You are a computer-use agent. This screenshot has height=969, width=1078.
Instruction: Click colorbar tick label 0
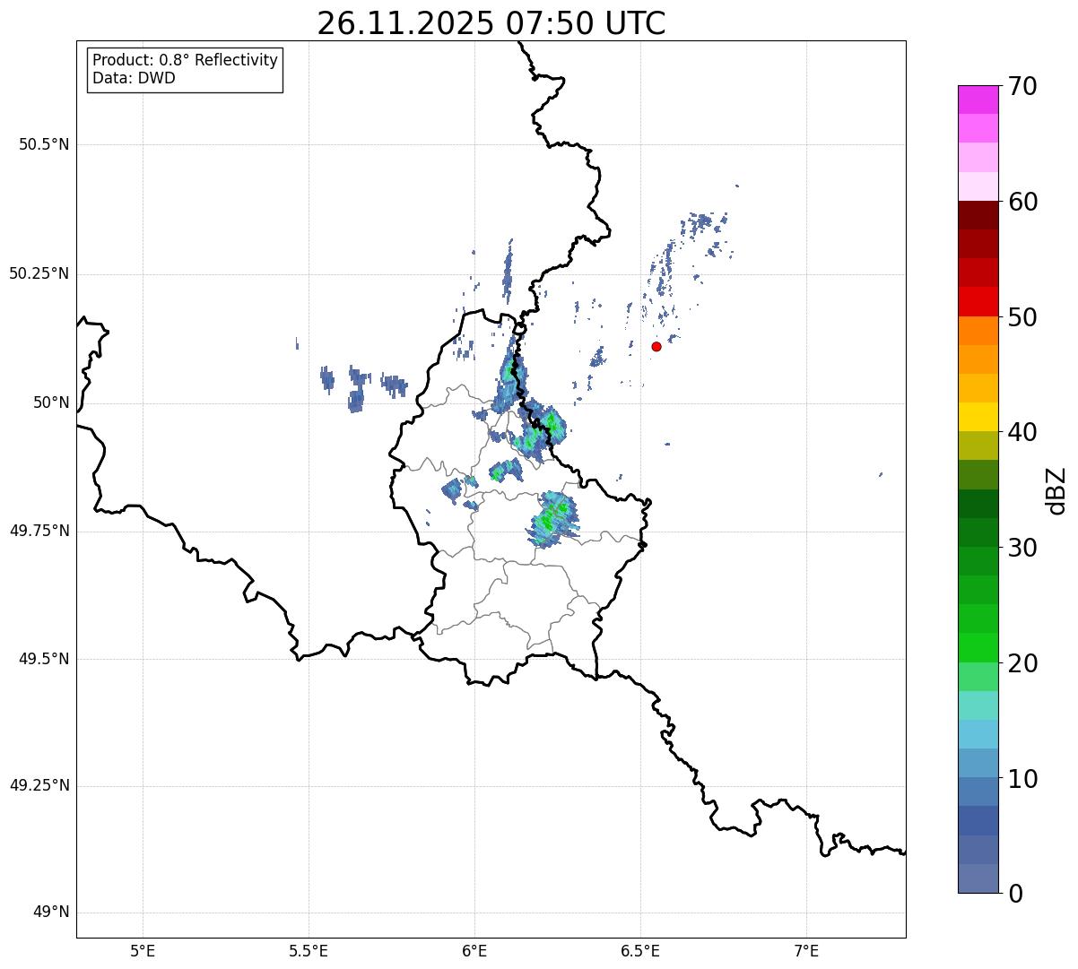(1016, 894)
